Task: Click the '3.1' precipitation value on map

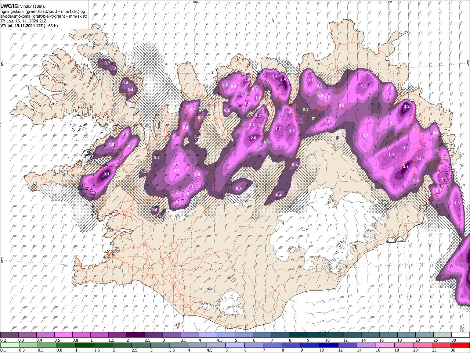Action: coord(106,174)
